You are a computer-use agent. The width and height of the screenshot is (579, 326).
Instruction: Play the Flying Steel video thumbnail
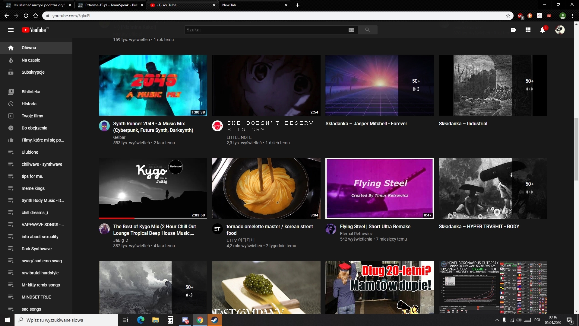380,188
